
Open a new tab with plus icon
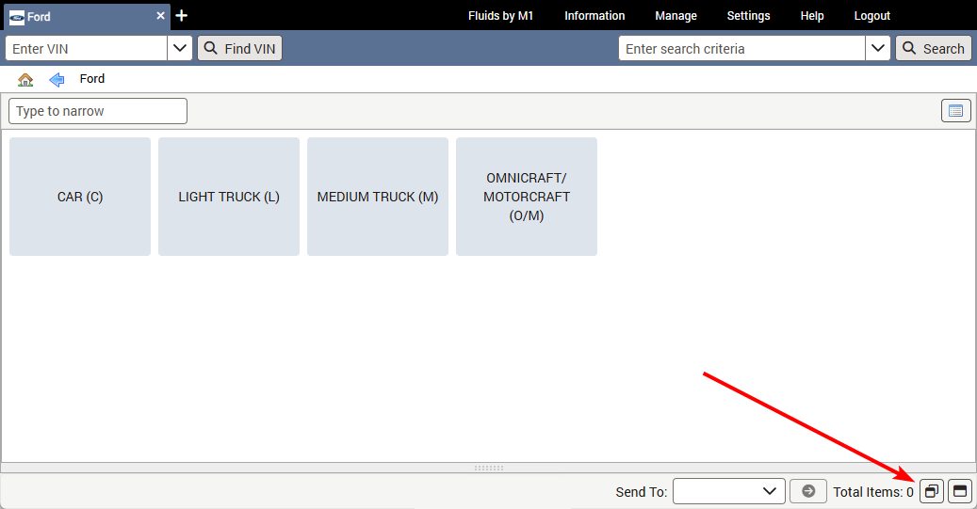[x=182, y=16]
